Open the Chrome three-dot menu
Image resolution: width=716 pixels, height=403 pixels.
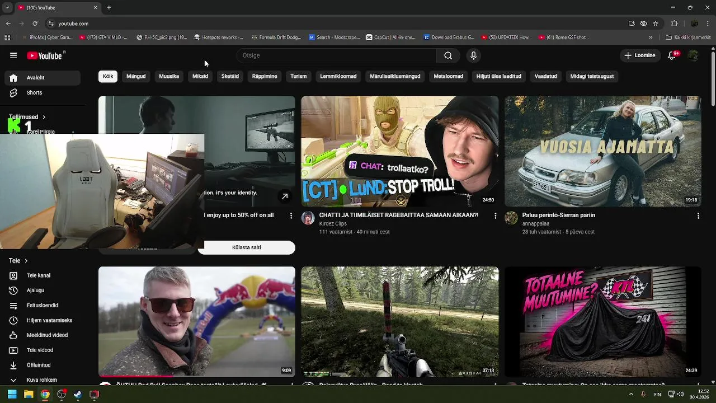pyautogui.click(x=708, y=24)
